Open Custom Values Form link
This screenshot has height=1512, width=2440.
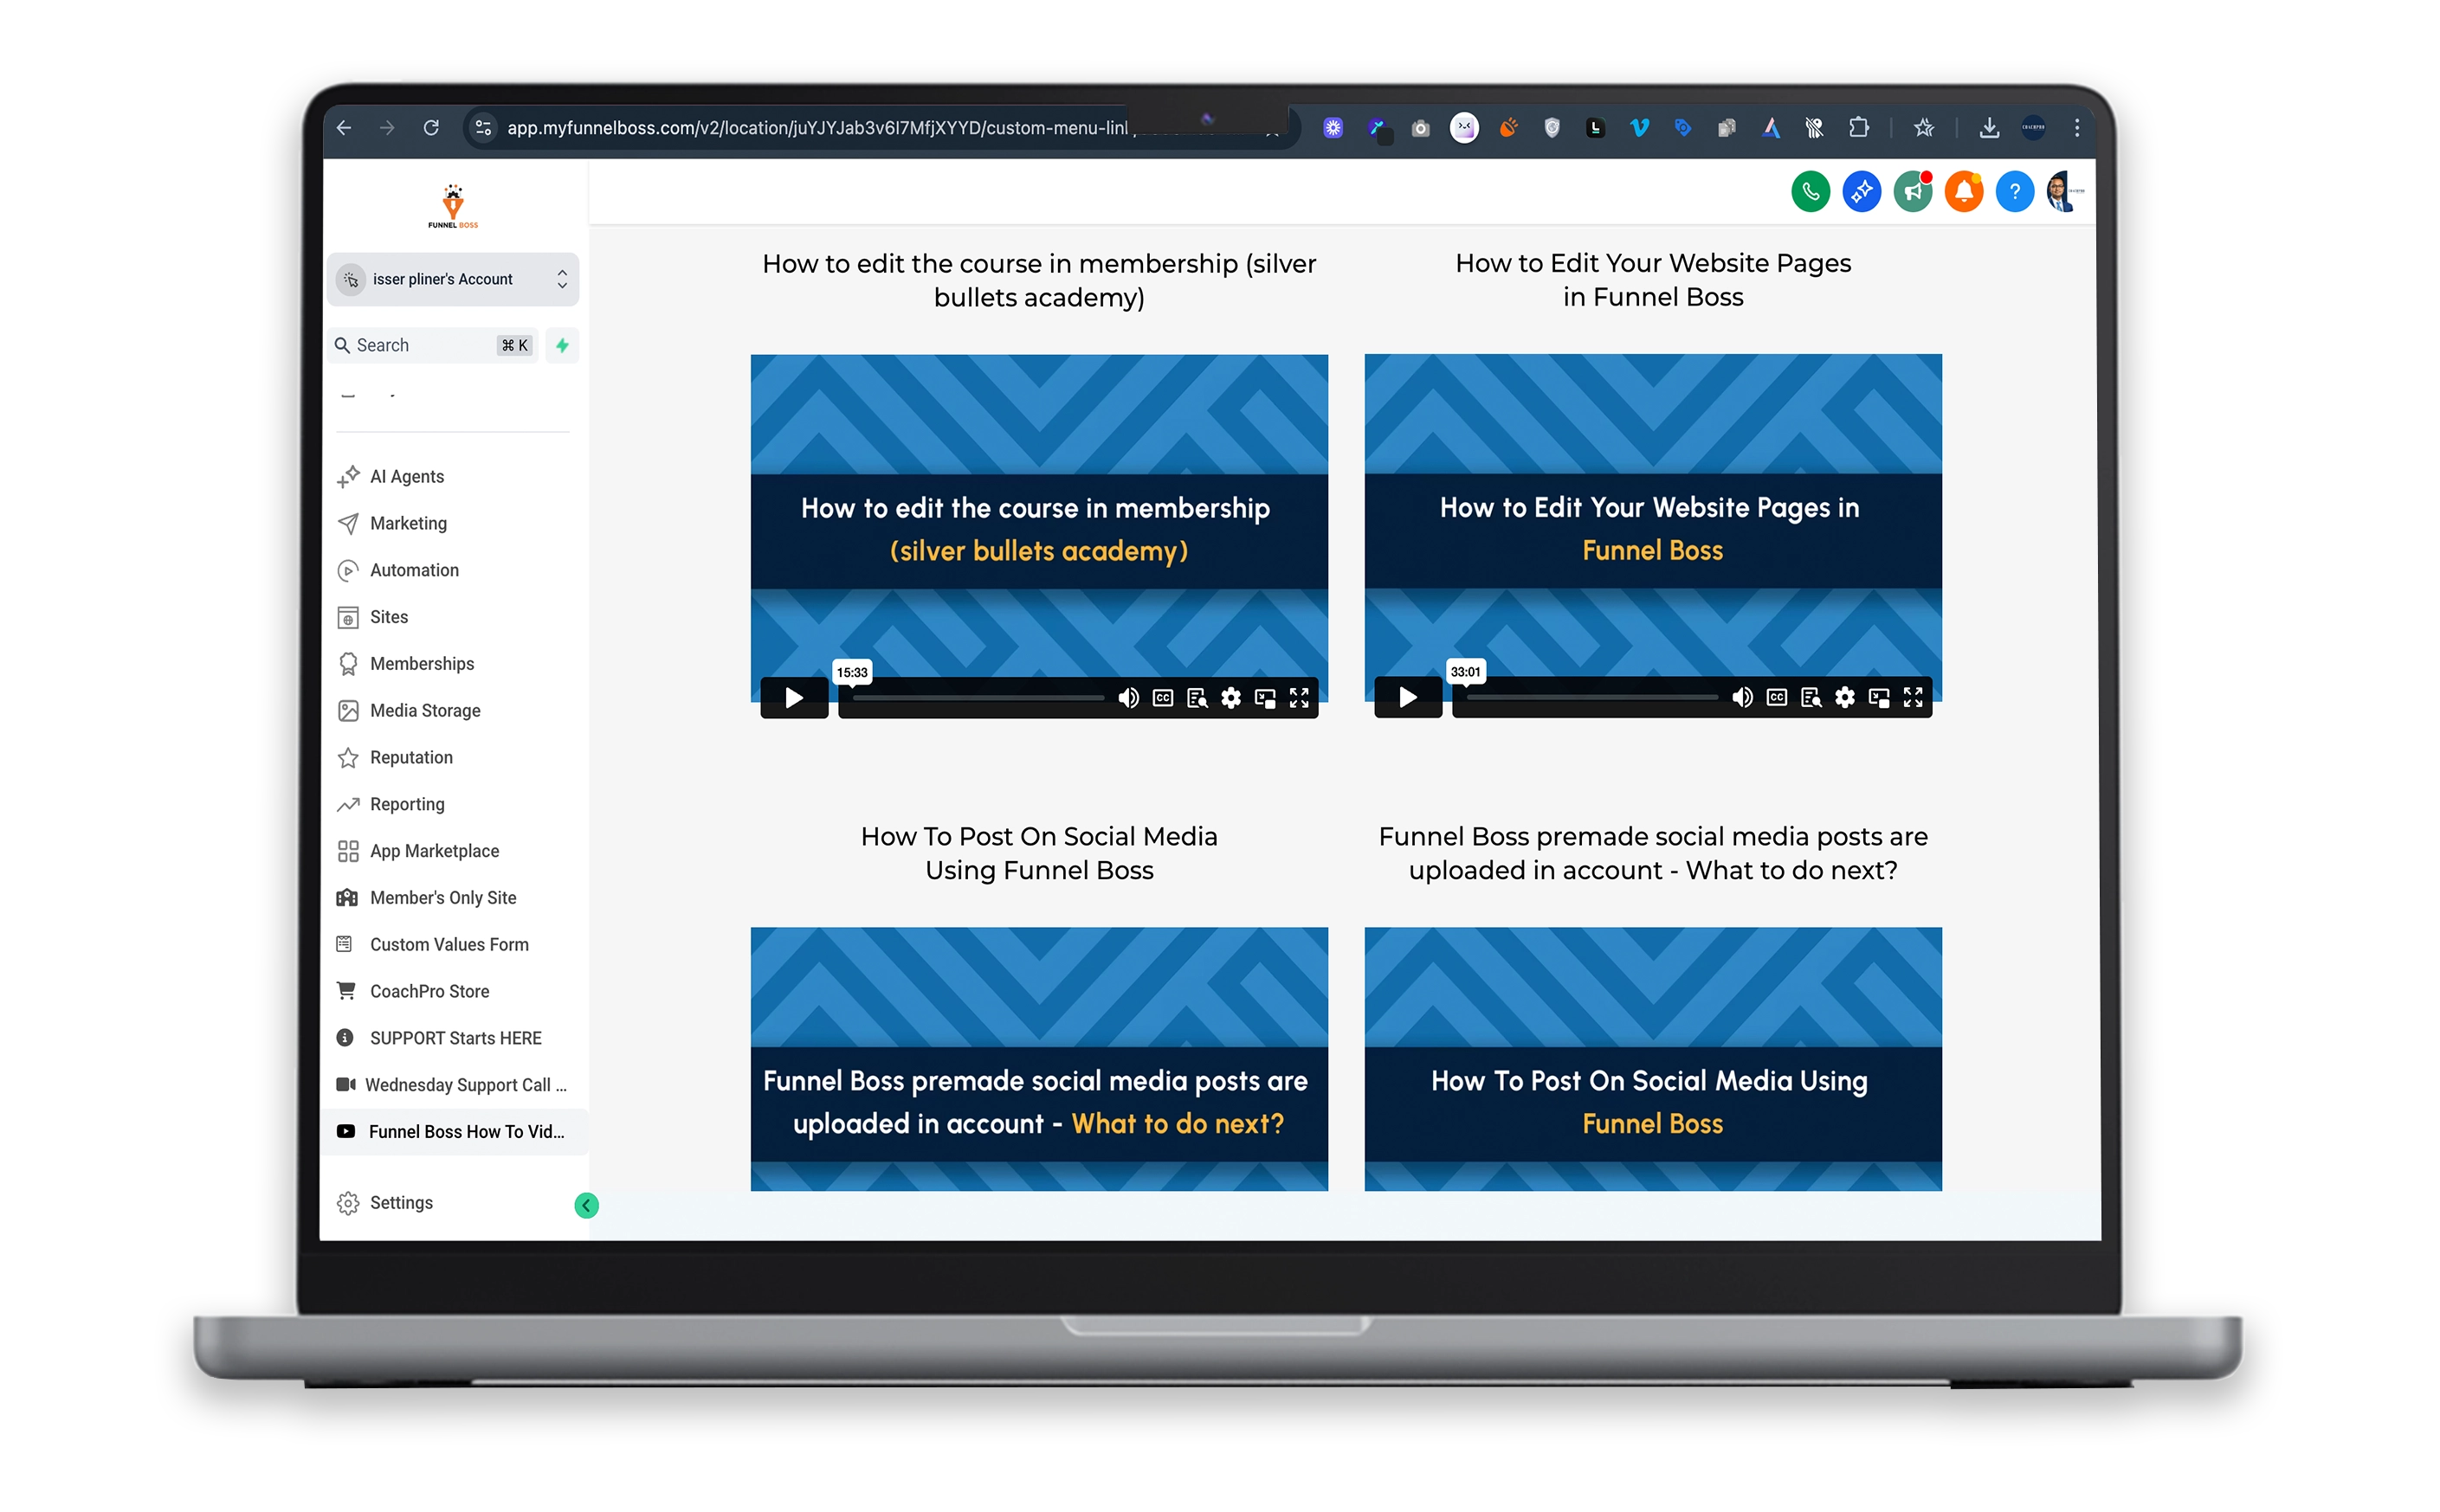pyautogui.click(x=449, y=944)
